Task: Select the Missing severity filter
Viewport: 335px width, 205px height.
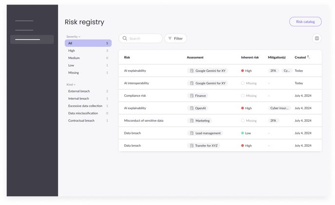Action: (x=88, y=73)
